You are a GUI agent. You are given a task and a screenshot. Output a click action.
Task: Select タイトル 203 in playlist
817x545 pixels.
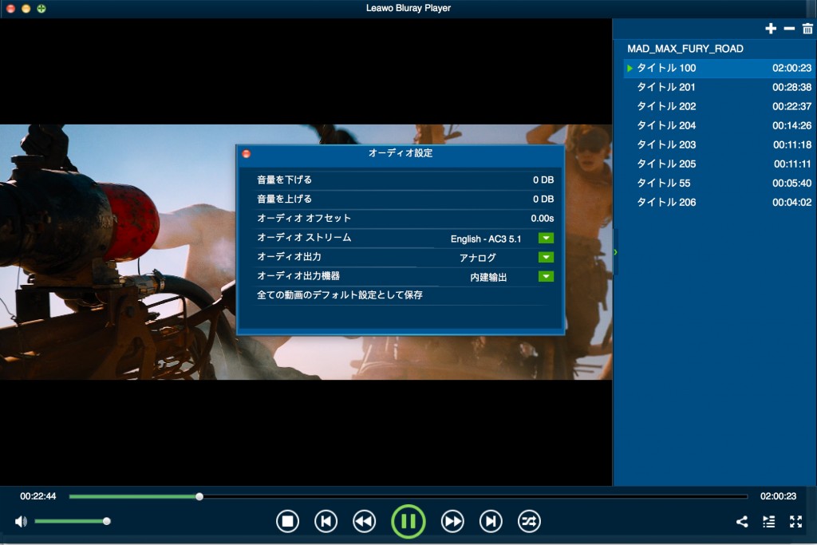(719, 145)
